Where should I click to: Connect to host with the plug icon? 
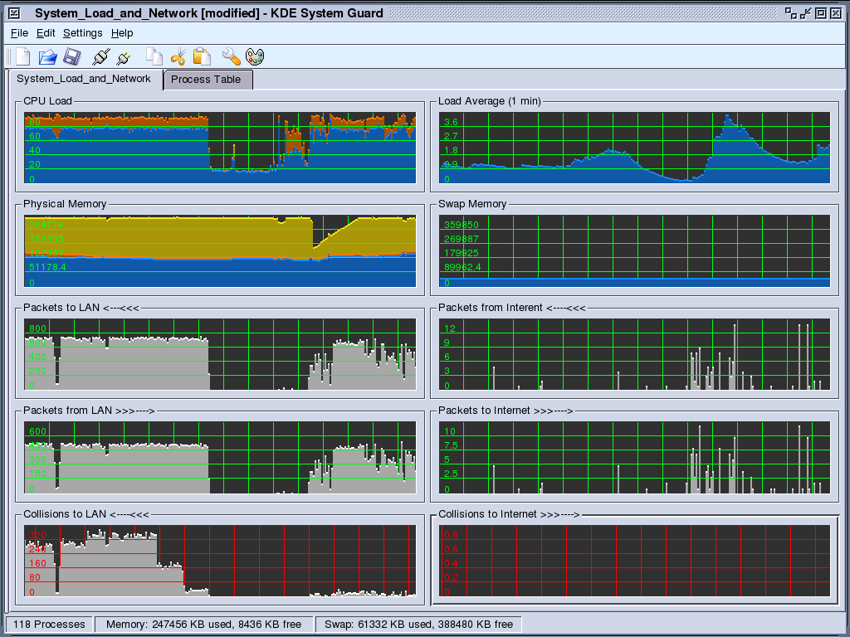click(x=100, y=56)
